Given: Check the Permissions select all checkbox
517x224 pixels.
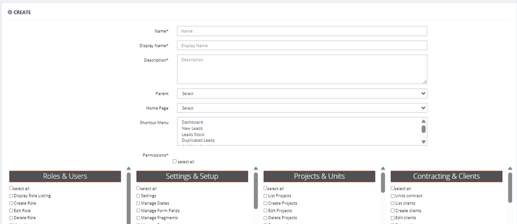Looking at the screenshot, I should [175, 161].
